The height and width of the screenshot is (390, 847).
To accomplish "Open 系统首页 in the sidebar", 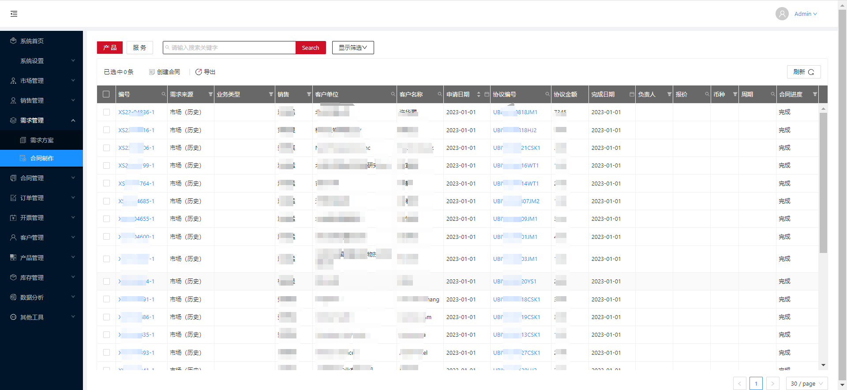I will [41, 41].
